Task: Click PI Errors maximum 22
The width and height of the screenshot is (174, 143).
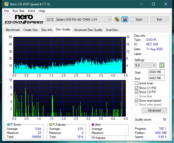Action: coord(39,133)
